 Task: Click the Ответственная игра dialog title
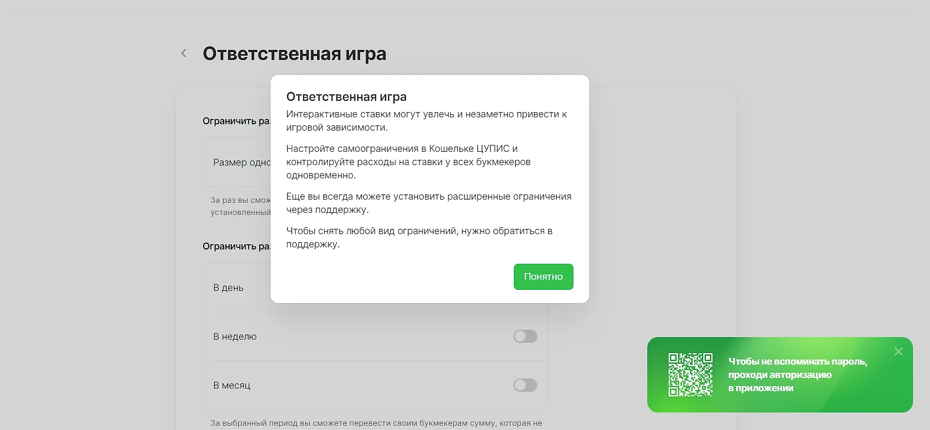tap(346, 97)
